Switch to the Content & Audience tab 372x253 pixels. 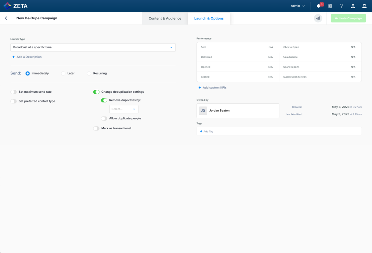click(x=165, y=18)
